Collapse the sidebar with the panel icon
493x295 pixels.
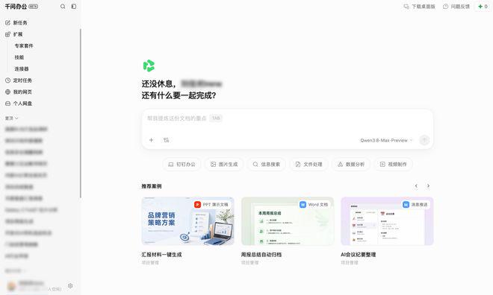pos(73,6)
